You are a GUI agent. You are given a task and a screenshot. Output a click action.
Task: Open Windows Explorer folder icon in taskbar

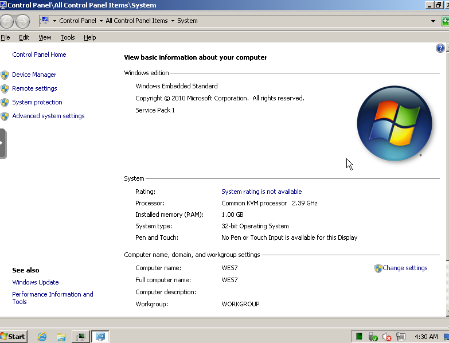61,337
